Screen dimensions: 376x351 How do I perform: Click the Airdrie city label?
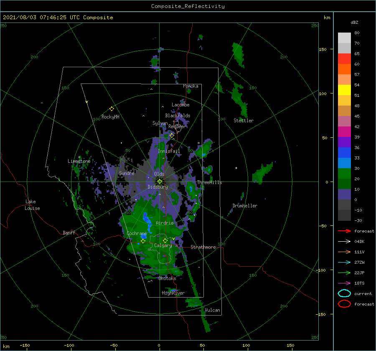[x=165, y=223]
